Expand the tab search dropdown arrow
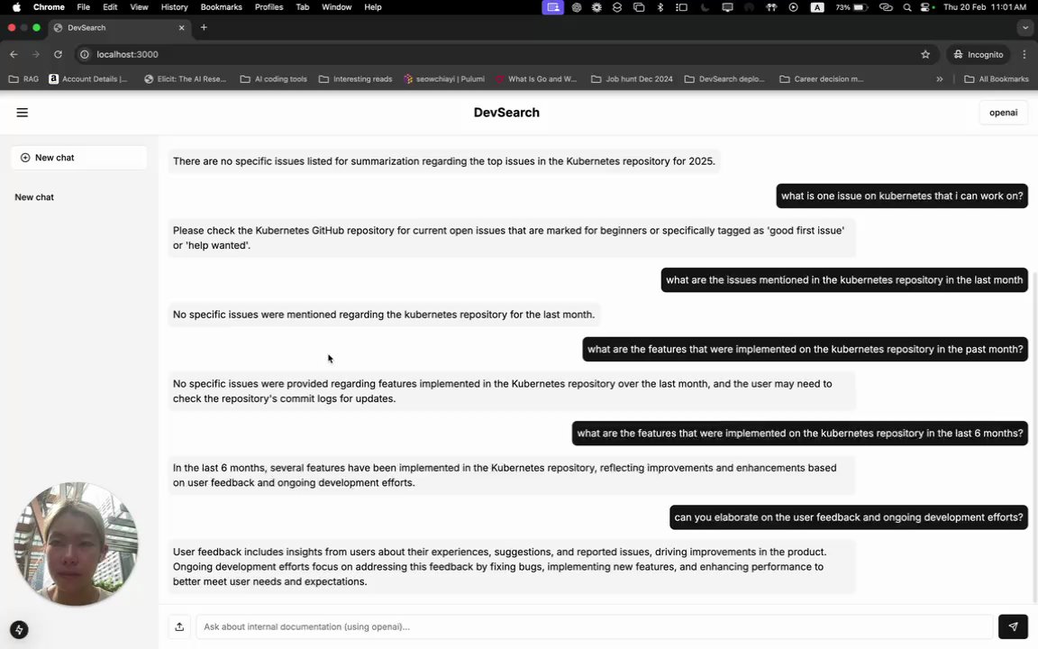Image resolution: width=1038 pixels, height=649 pixels. coord(1024,28)
